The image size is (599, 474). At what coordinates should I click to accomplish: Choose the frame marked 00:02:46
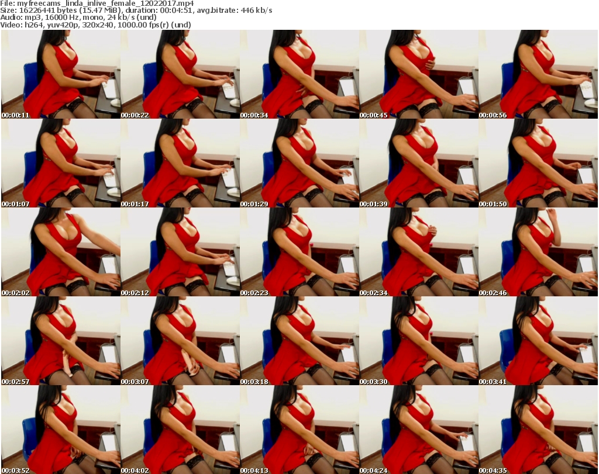[538, 252]
